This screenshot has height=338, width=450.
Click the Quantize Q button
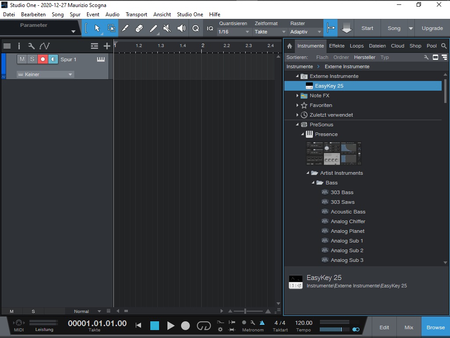pos(196,28)
